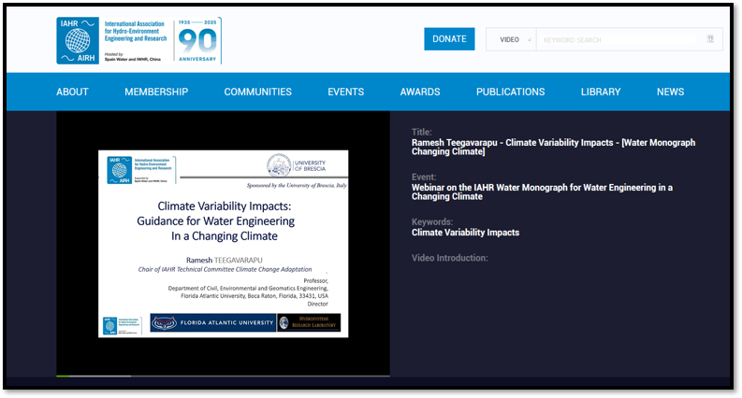Click the video progress bar
Viewport: 742px width, 398px height.
click(x=223, y=376)
